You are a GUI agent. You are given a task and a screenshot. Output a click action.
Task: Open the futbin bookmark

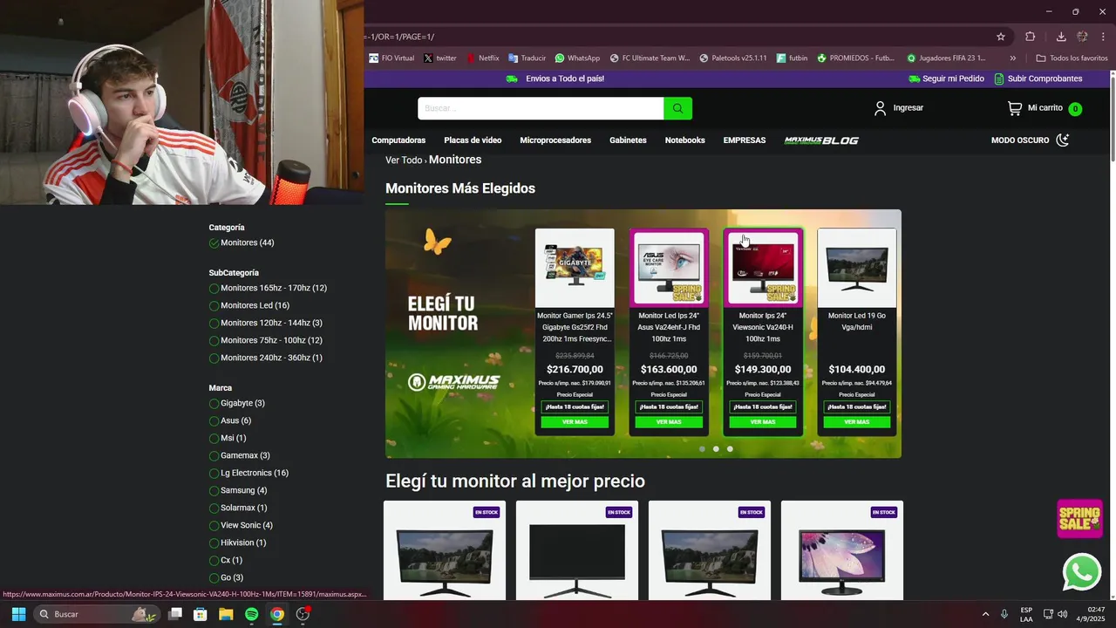[x=792, y=58]
